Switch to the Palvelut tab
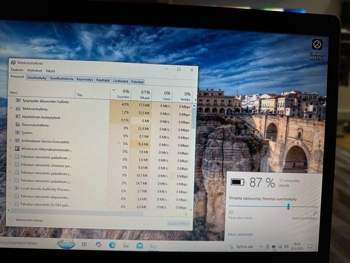Viewport: 350px width, 263px height. coord(137,82)
